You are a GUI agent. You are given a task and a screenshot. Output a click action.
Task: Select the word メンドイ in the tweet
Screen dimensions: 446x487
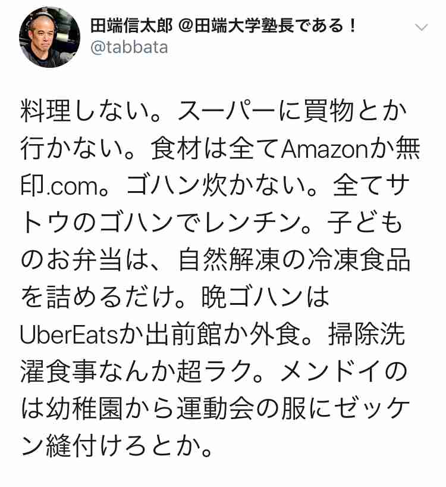click(330, 372)
